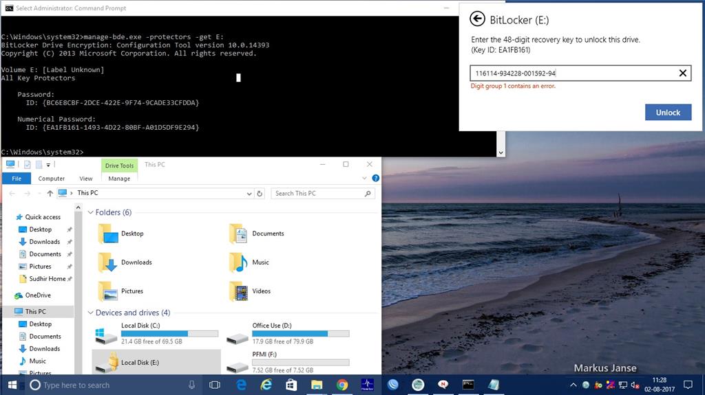Image resolution: width=705 pixels, height=395 pixels.
Task: Launch Internet Explorer from taskbar
Action: click(x=266, y=385)
